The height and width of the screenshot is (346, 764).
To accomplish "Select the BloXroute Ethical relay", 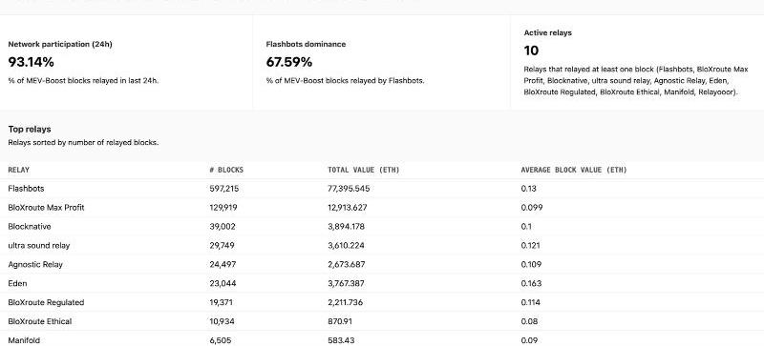I will tap(40, 321).
